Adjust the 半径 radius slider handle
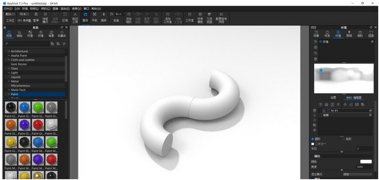 [341, 152]
